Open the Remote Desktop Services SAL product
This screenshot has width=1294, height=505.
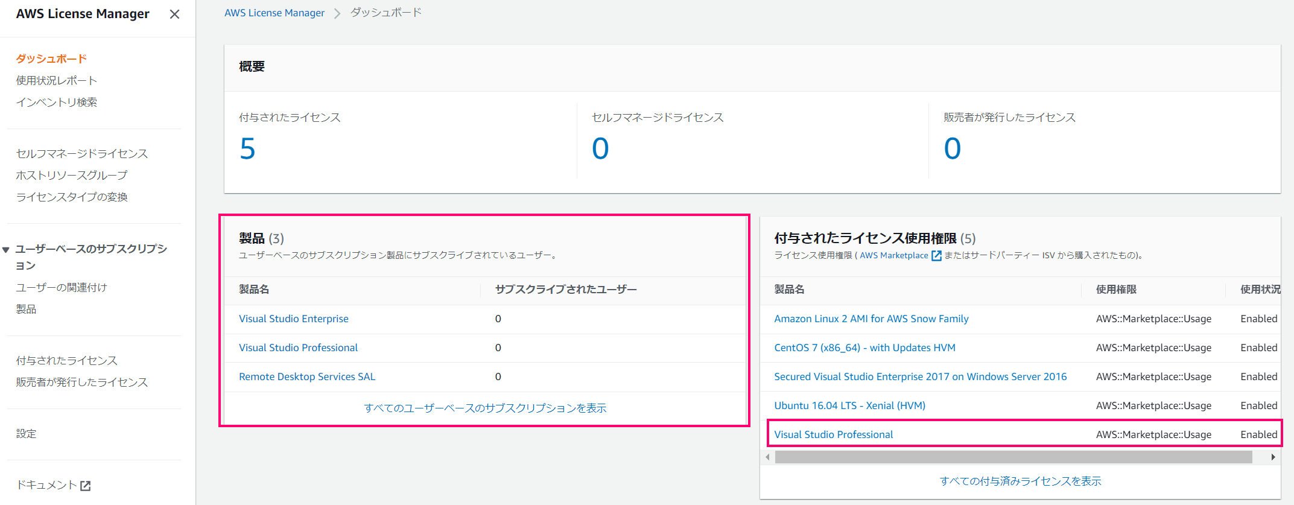click(307, 376)
